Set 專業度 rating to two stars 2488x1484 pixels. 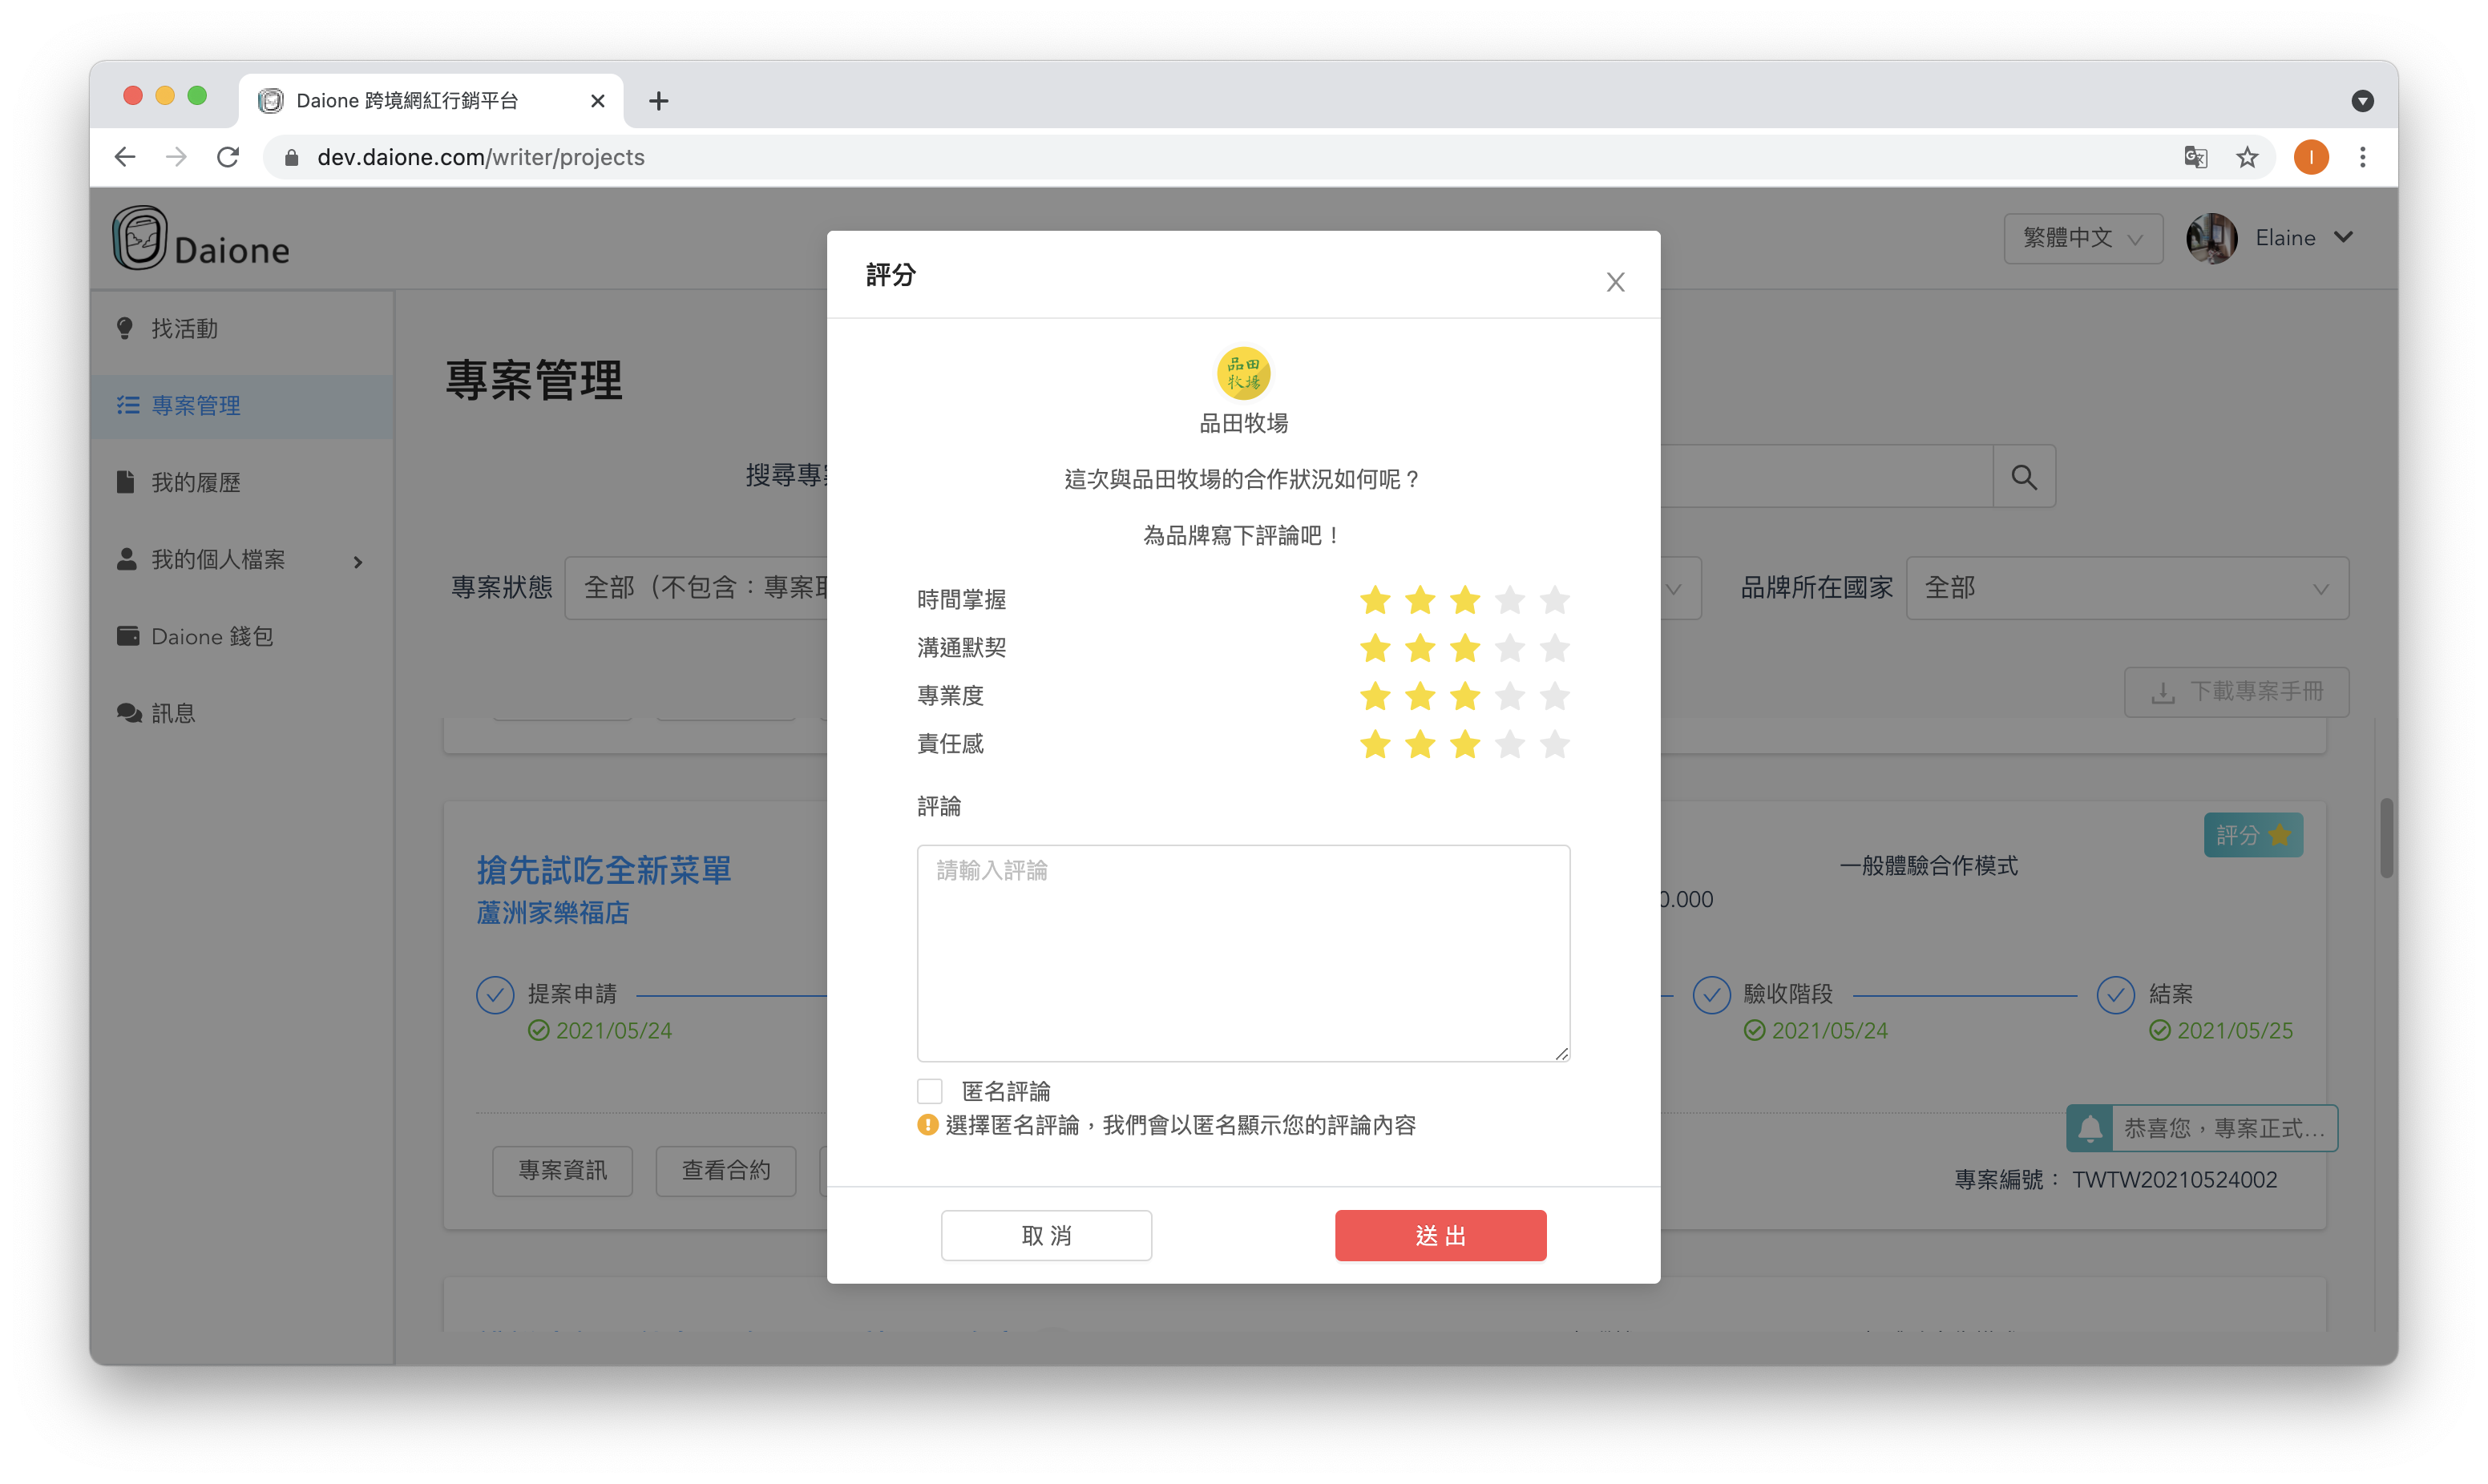(x=1420, y=696)
